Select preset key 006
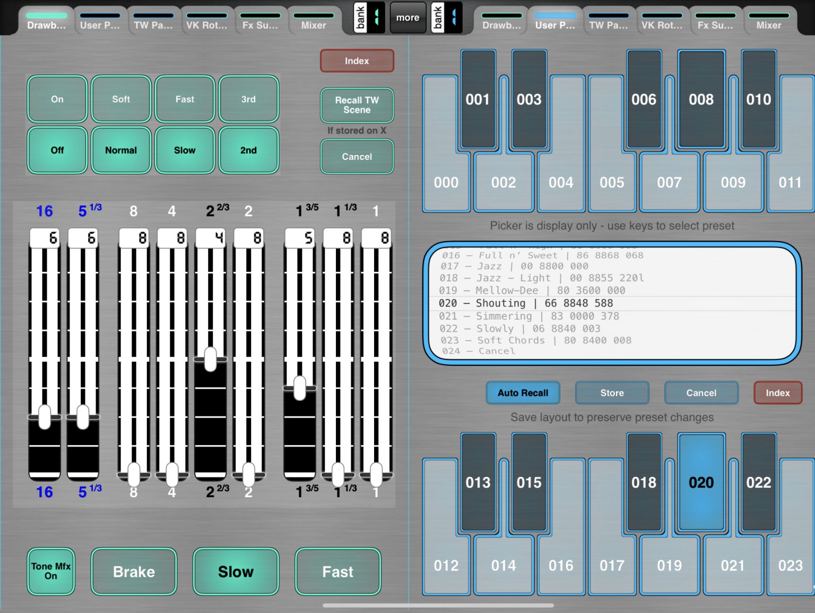The image size is (815, 613). tap(644, 99)
